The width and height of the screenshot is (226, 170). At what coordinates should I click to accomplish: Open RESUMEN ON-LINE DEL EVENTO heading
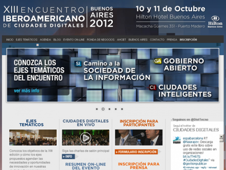click(x=86, y=166)
